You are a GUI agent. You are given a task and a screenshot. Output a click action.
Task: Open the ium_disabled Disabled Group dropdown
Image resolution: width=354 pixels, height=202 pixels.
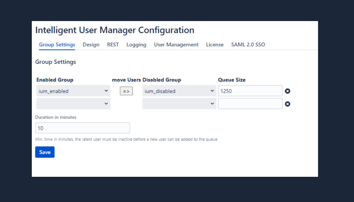coord(179,91)
